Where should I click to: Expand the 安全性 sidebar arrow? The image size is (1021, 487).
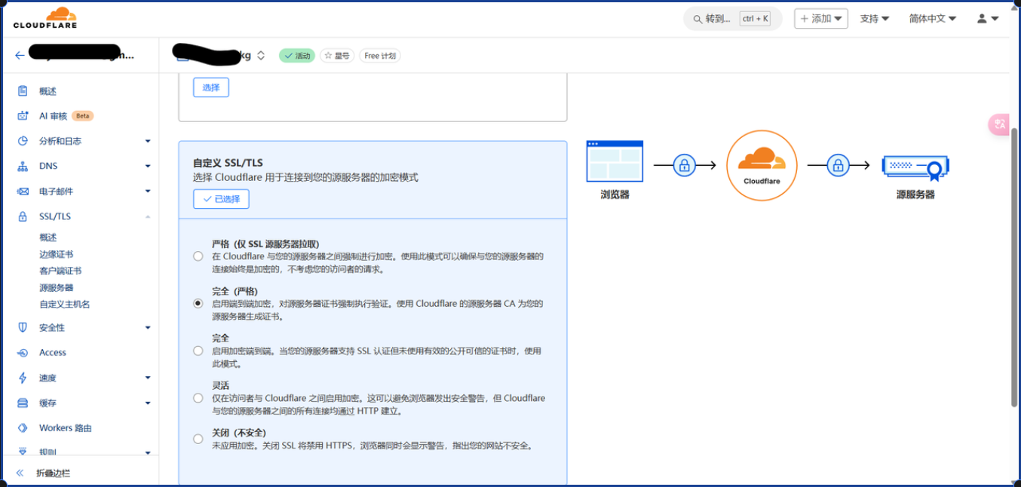pyautogui.click(x=148, y=327)
